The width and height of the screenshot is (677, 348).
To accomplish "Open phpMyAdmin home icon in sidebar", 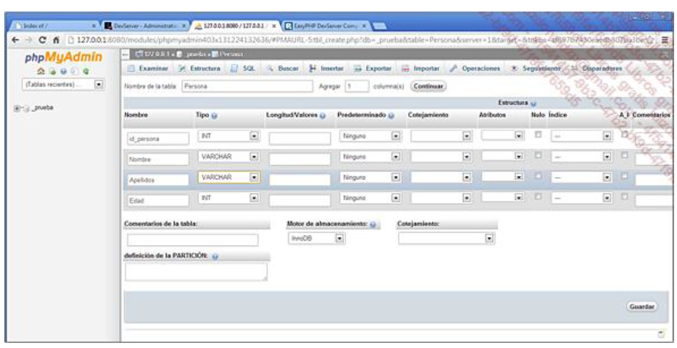I will [41, 71].
